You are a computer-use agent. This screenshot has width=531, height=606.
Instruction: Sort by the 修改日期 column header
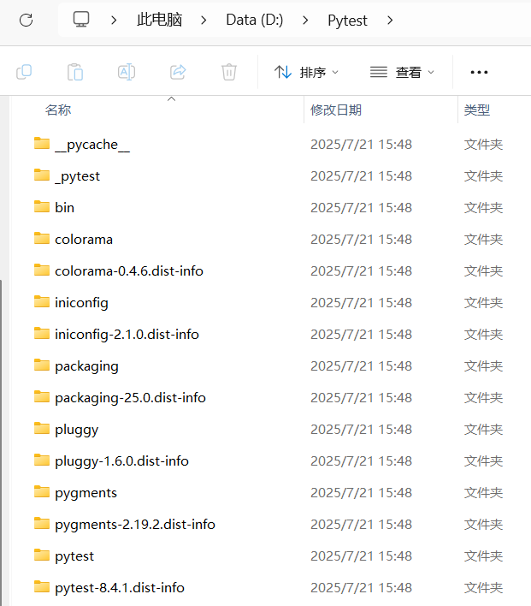click(x=336, y=110)
